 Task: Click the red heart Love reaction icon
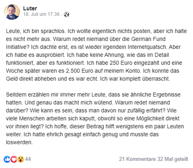click(x=14, y=159)
